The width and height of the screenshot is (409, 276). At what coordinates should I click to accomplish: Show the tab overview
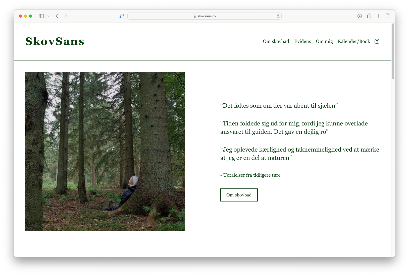pyautogui.click(x=388, y=16)
